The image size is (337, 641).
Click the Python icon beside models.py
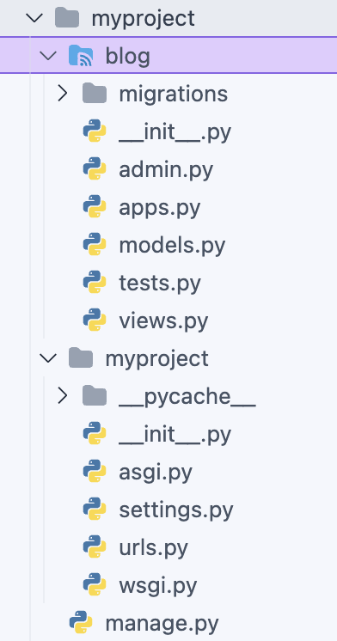[95, 245]
